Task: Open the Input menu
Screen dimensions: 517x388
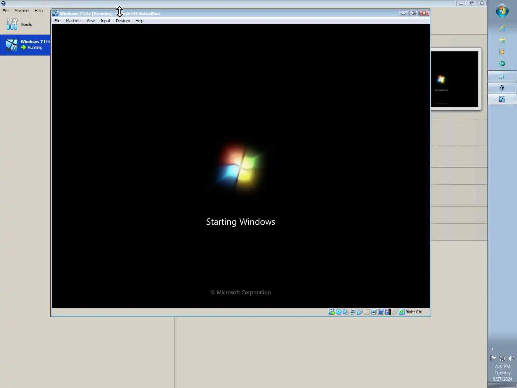Action: 105,21
